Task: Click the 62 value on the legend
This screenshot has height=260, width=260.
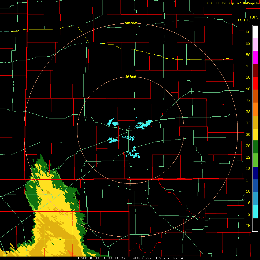Action: (248, 43)
